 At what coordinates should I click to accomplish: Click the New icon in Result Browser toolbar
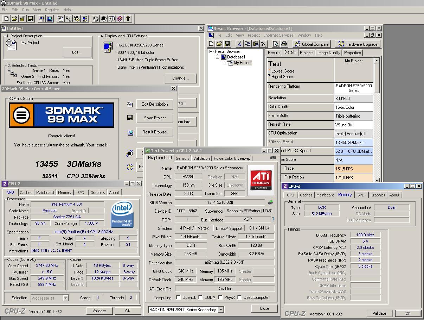tap(211, 44)
